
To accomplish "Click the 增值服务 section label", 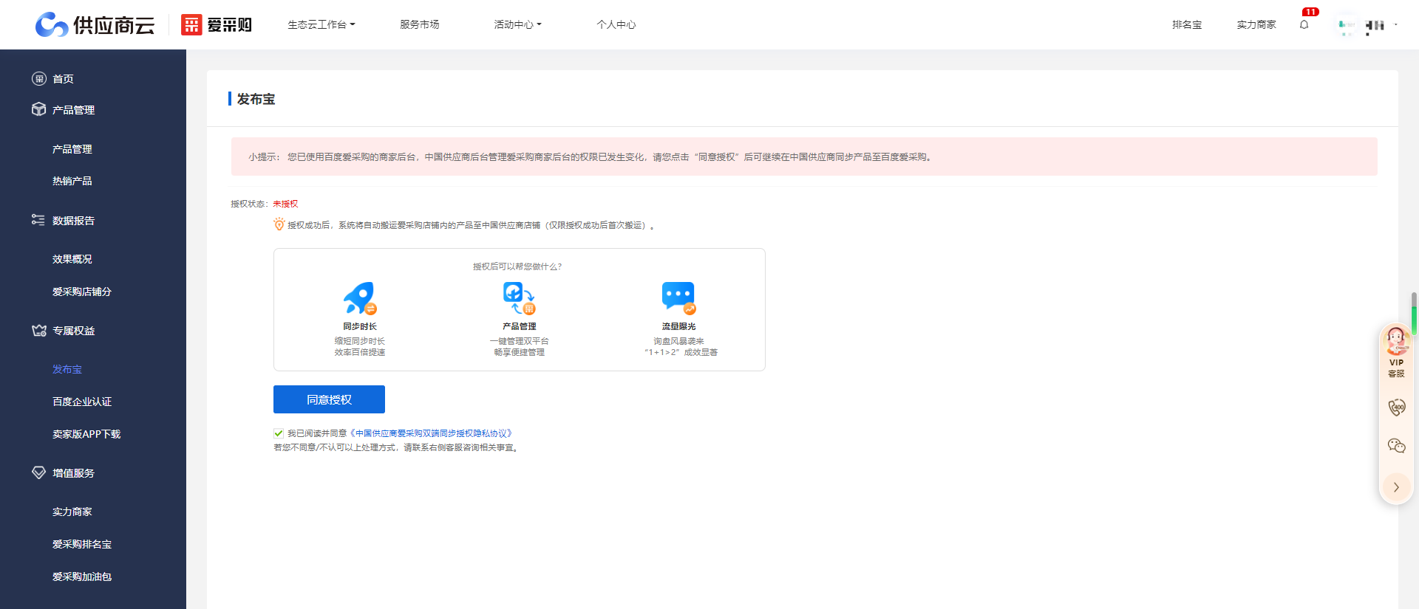I will 73,473.
